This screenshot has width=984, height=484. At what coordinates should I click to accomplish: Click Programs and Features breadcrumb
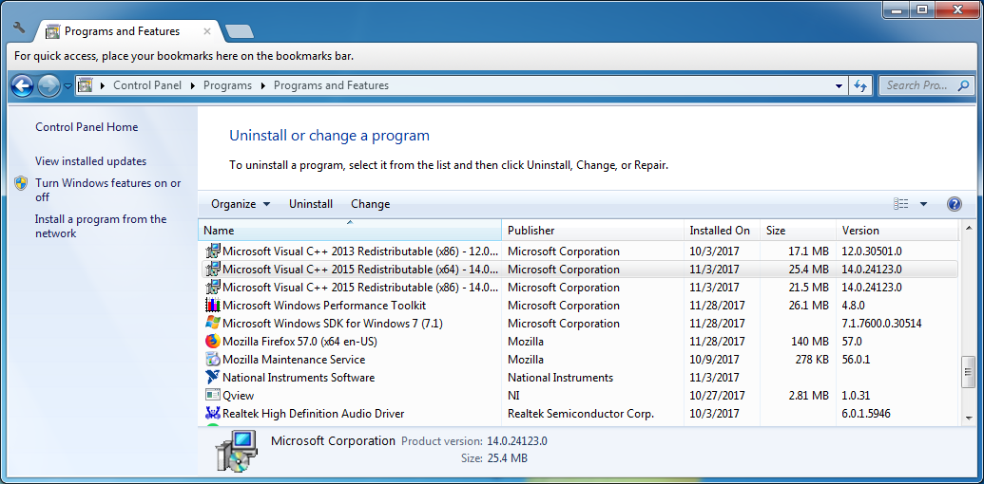[x=332, y=85]
